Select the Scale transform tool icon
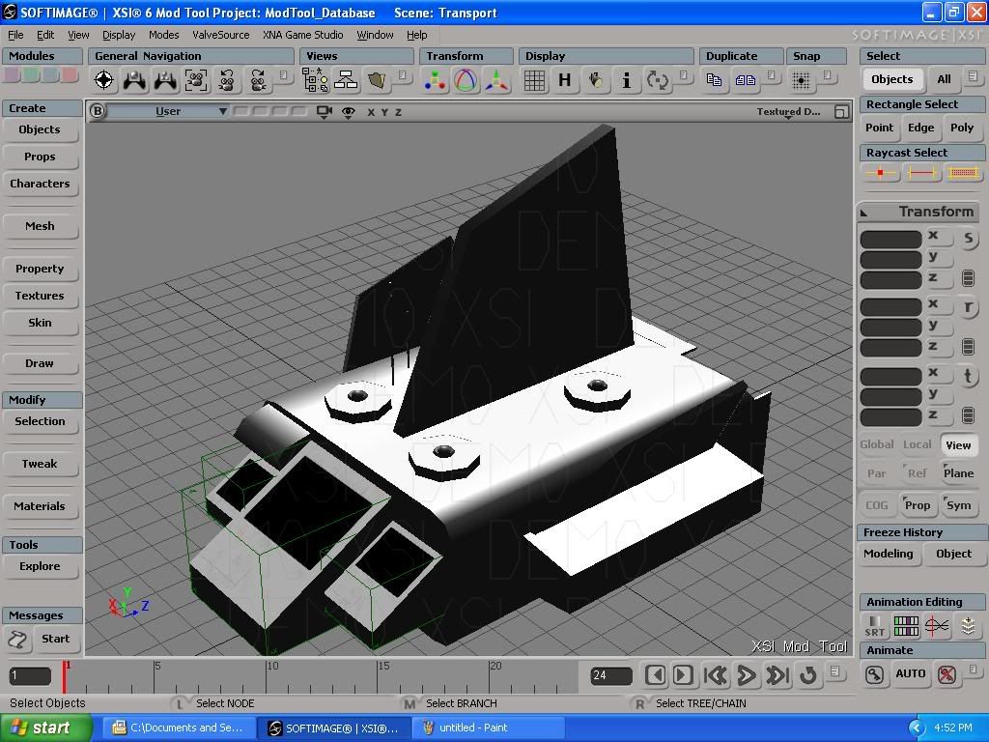 [x=435, y=80]
